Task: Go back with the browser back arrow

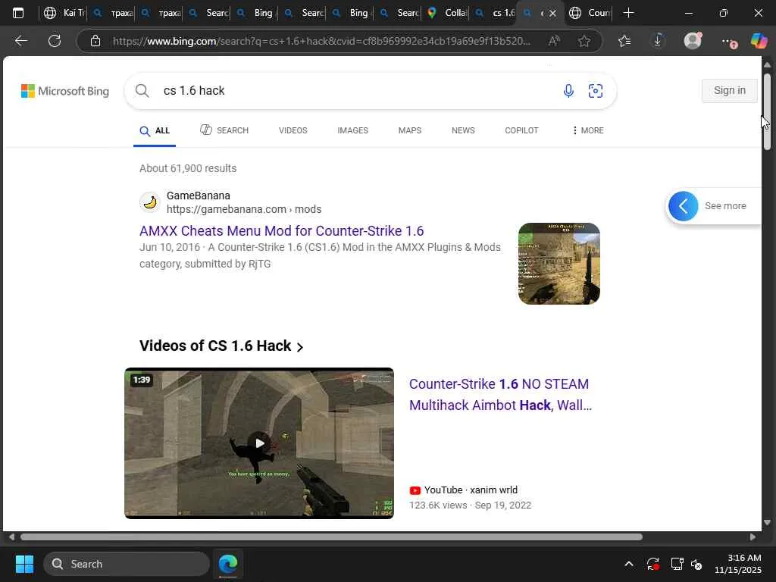Action: pyautogui.click(x=20, y=41)
